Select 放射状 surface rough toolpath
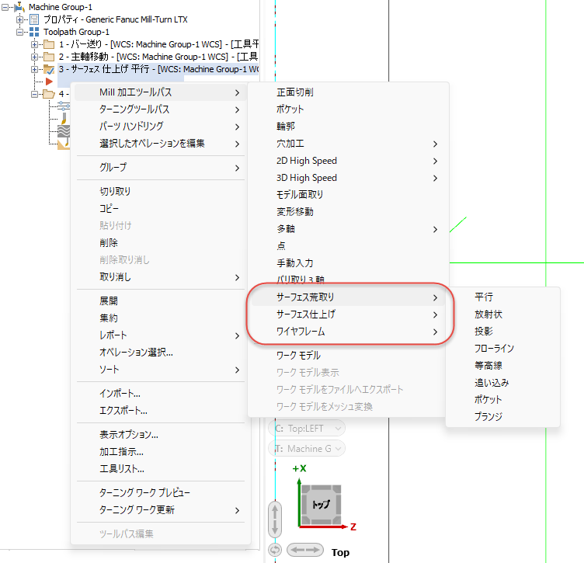The width and height of the screenshot is (584, 563). click(502, 315)
